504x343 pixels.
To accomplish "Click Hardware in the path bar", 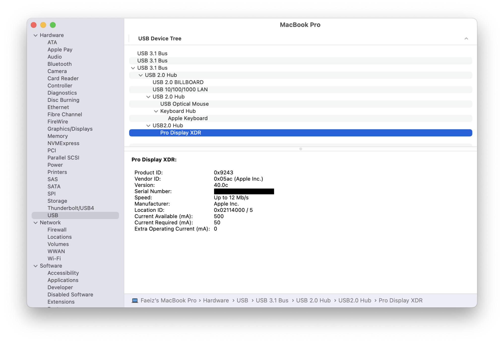I will coord(216,300).
